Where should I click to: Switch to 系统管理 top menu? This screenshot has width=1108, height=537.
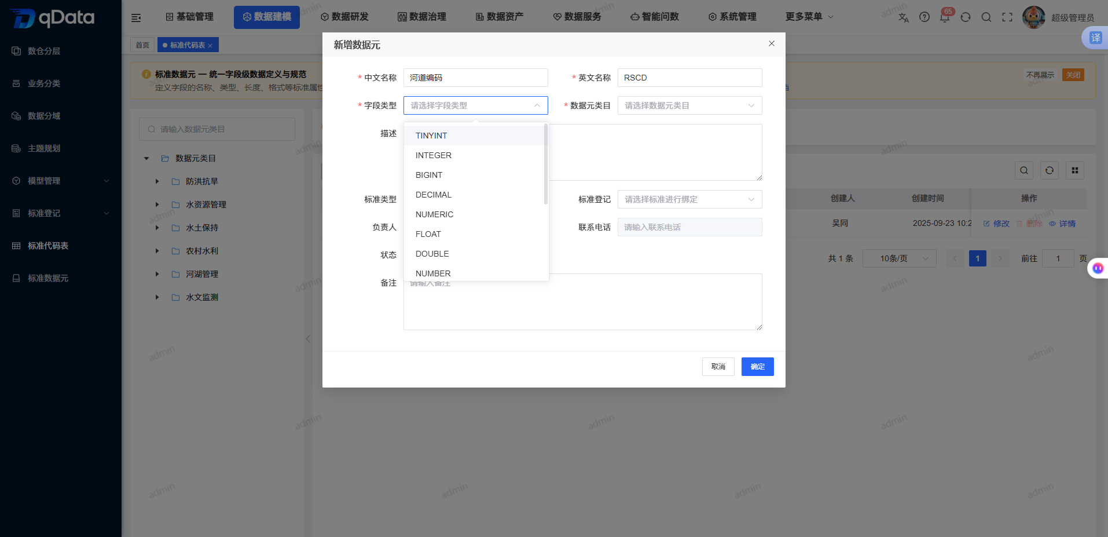[732, 17]
